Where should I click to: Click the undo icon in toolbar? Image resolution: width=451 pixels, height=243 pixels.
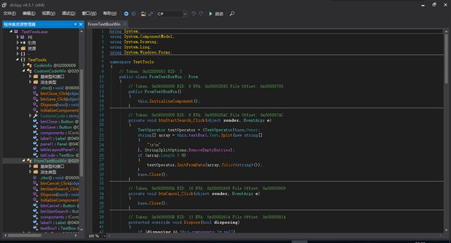(x=193, y=13)
